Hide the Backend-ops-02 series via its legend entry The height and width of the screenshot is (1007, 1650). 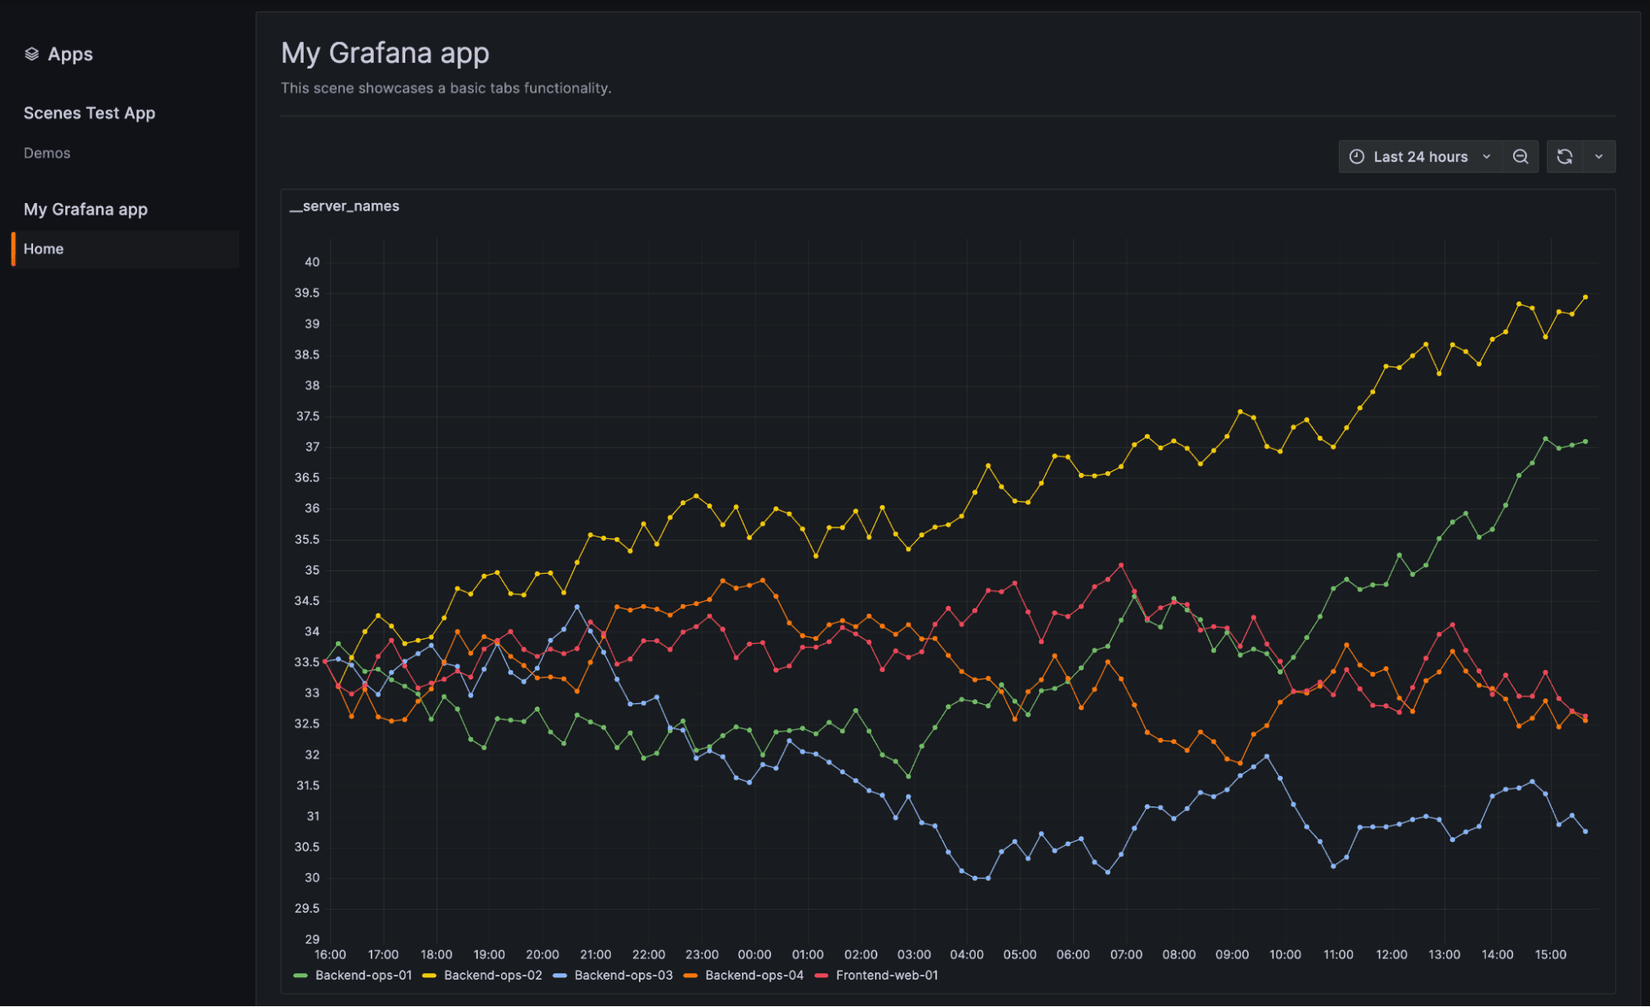493,975
